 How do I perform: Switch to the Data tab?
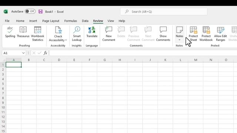(x=85, y=21)
